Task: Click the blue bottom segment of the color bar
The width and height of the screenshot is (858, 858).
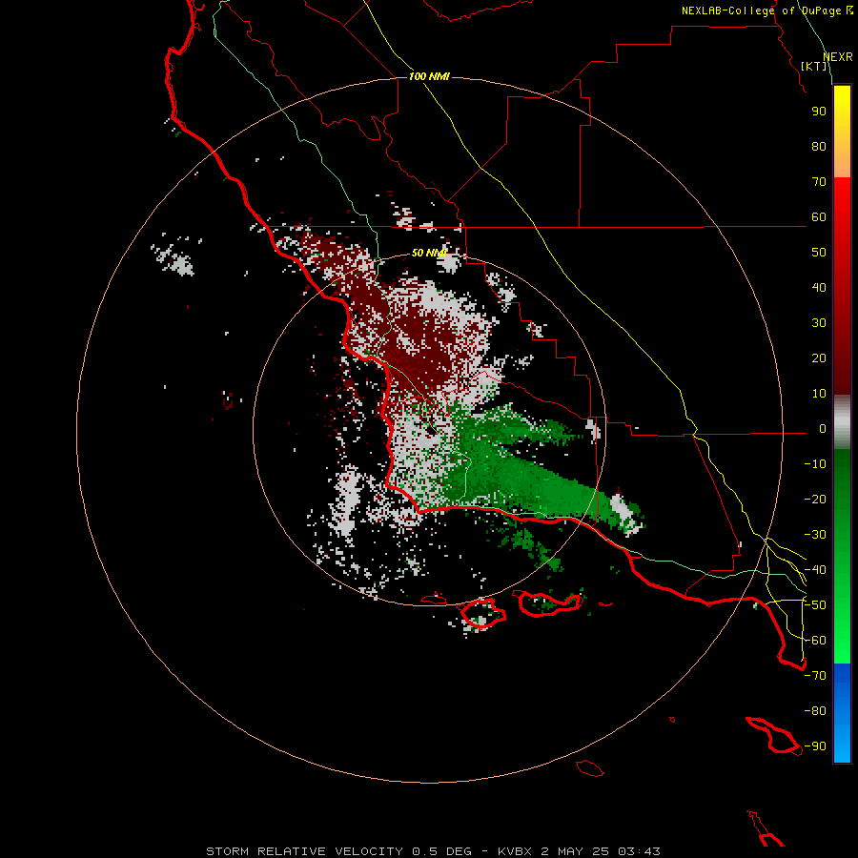Action: tap(842, 713)
